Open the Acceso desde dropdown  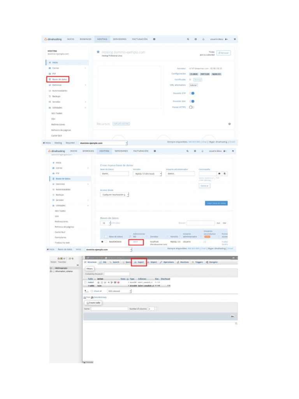pyautogui.click(x=114, y=195)
